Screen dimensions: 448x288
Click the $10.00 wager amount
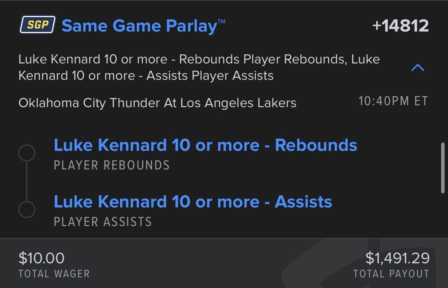41,258
